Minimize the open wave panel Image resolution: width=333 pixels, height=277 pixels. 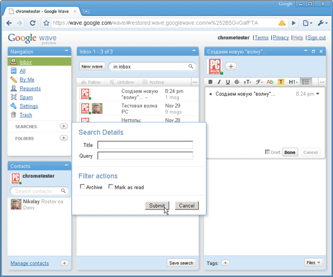click(306, 50)
